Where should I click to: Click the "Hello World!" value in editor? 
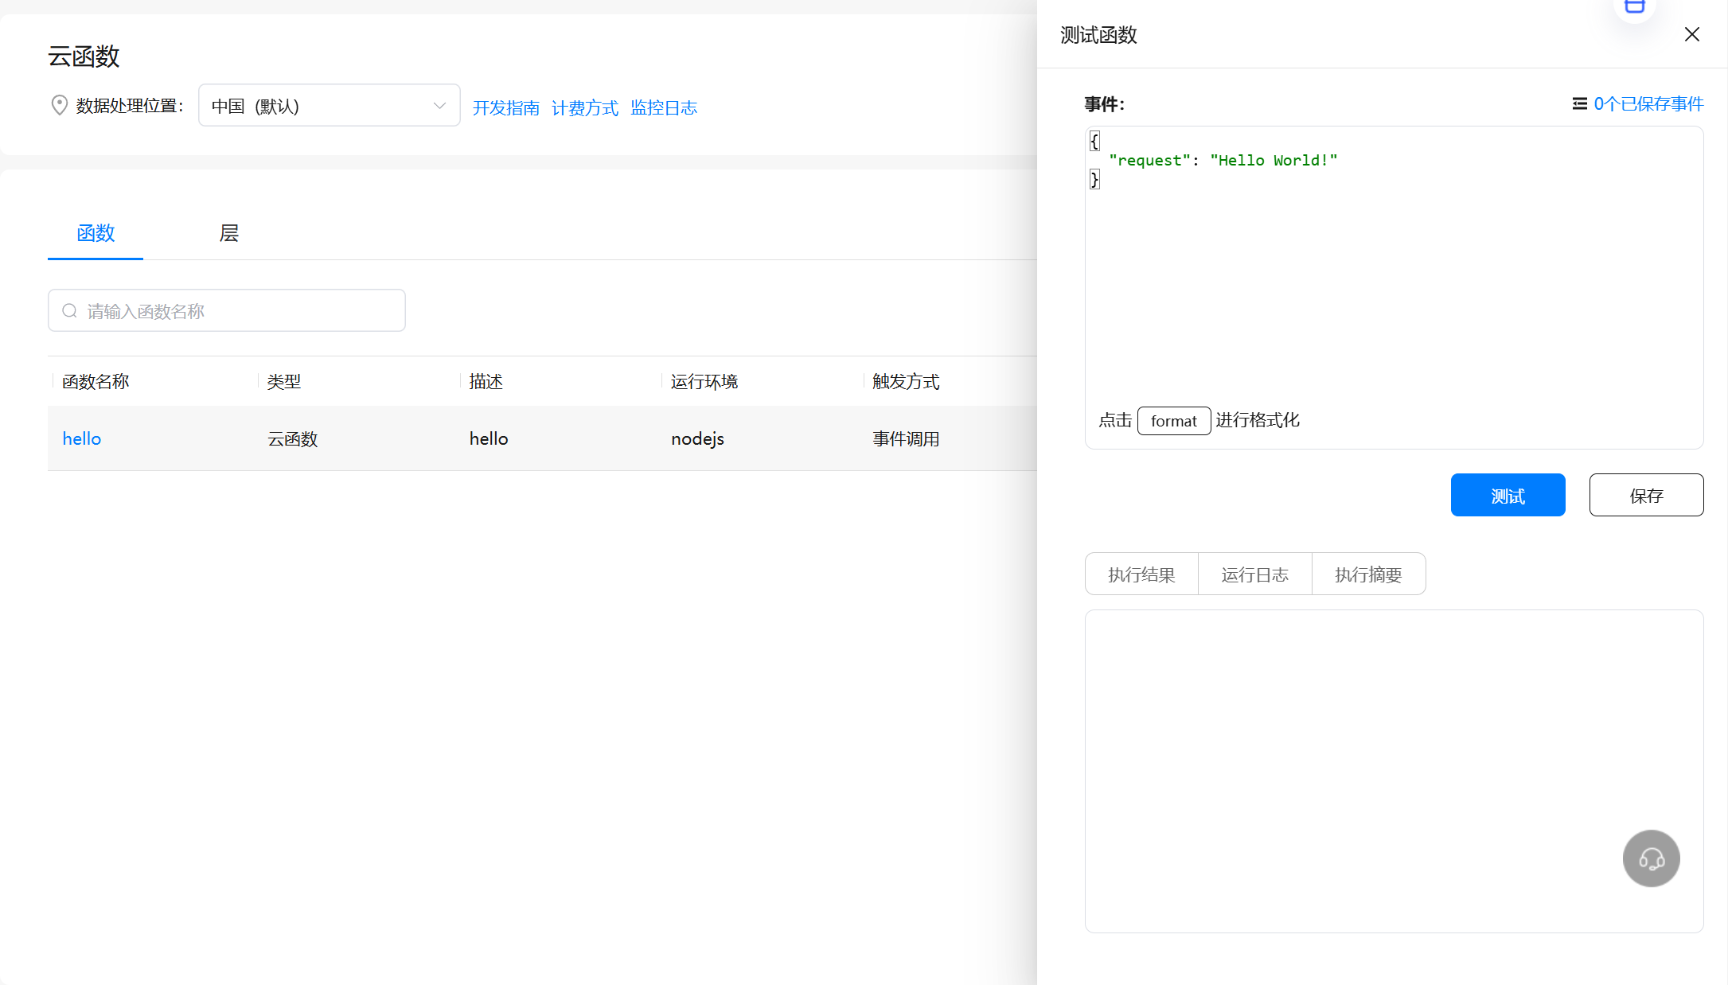pyautogui.click(x=1274, y=160)
